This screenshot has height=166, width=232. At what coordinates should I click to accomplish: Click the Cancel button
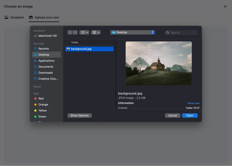tap(172, 115)
